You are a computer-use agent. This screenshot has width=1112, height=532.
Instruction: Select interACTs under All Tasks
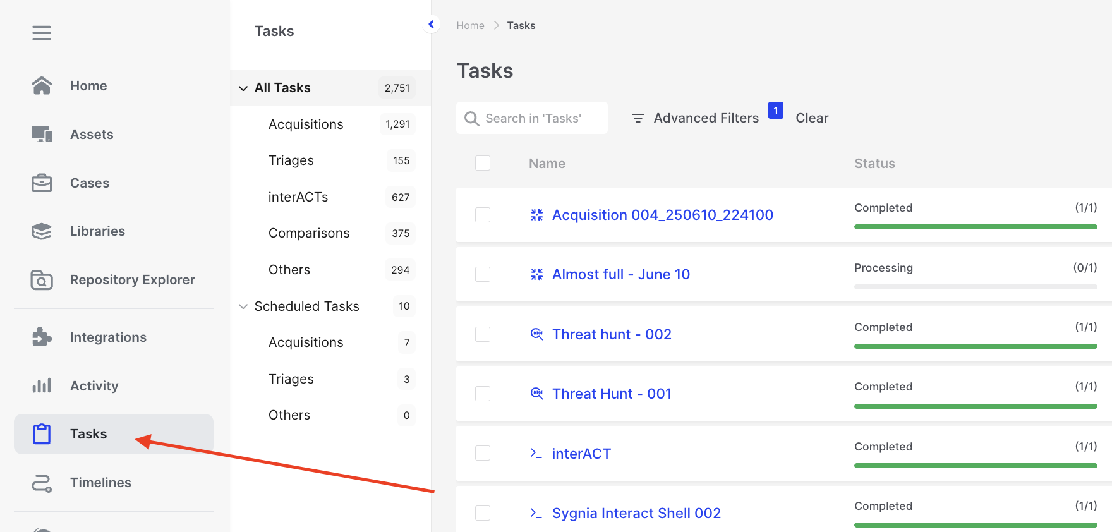point(298,197)
